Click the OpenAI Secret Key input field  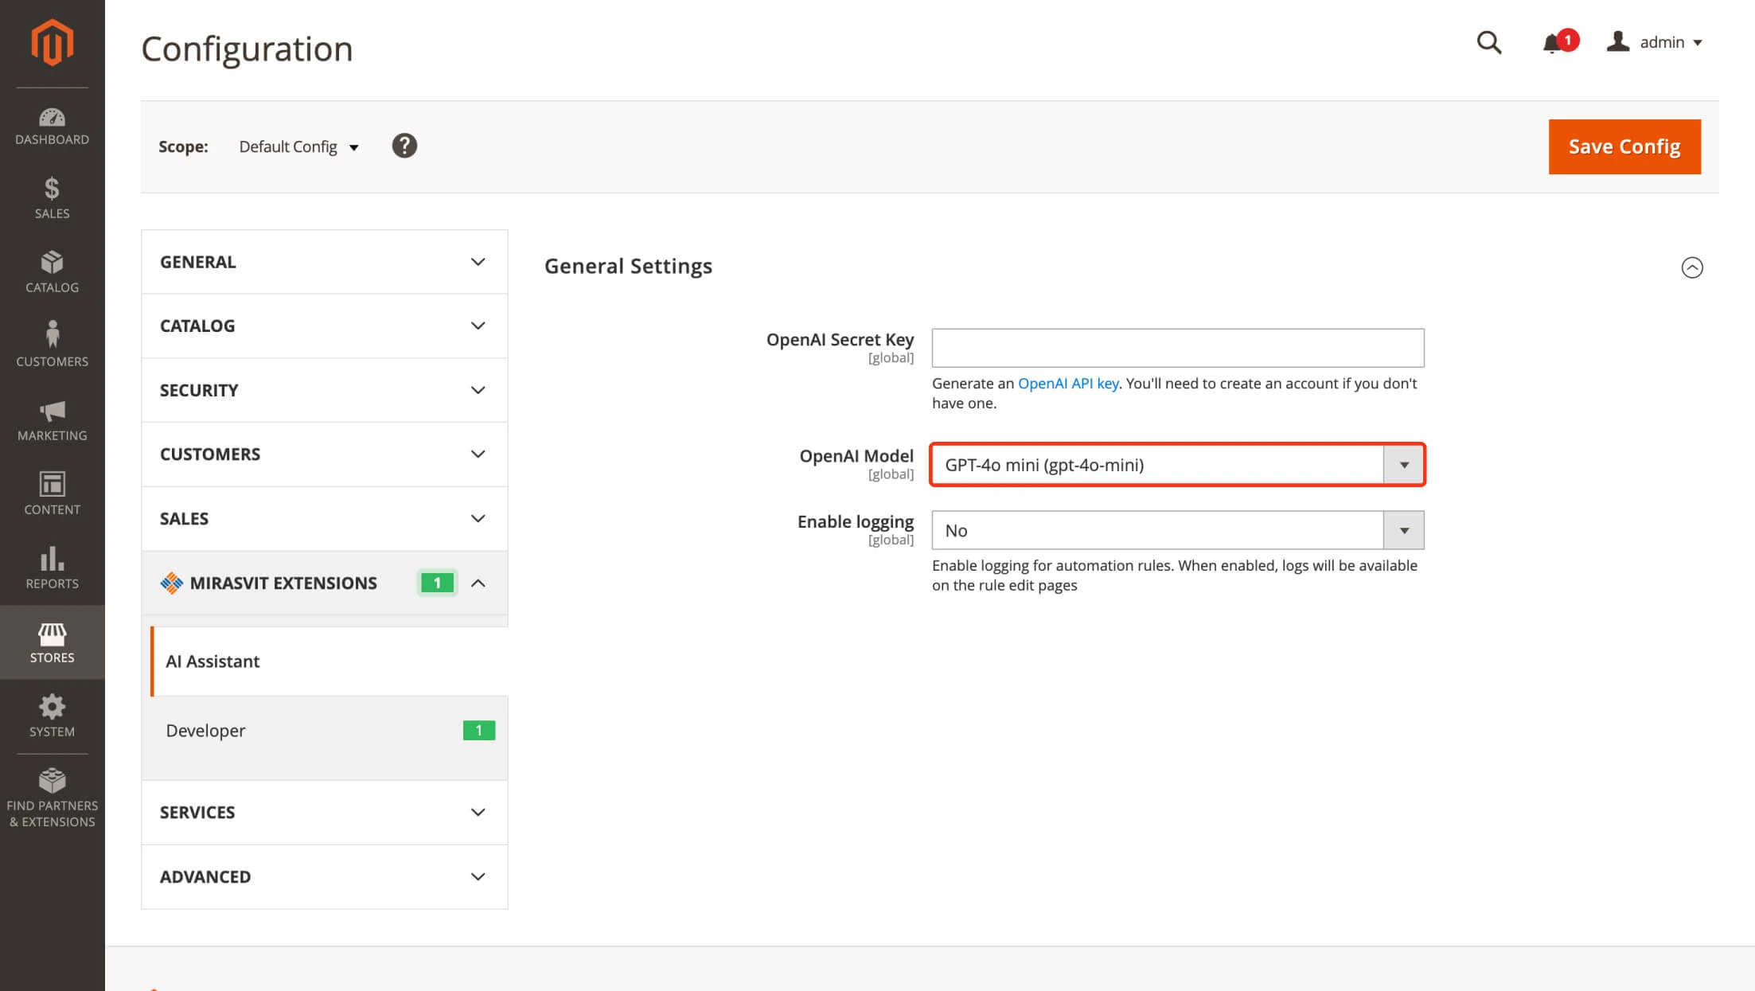[x=1178, y=347]
